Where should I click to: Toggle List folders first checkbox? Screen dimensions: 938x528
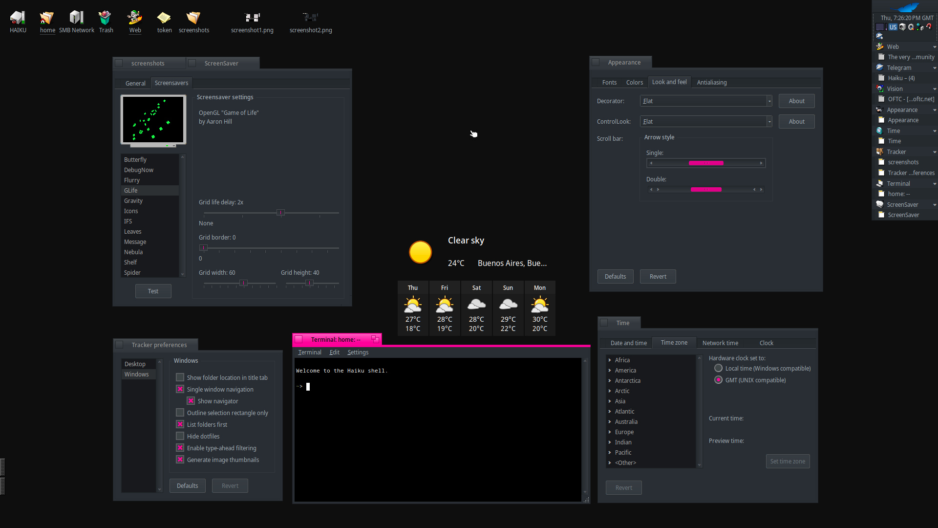pyautogui.click(x=180, y=424)
